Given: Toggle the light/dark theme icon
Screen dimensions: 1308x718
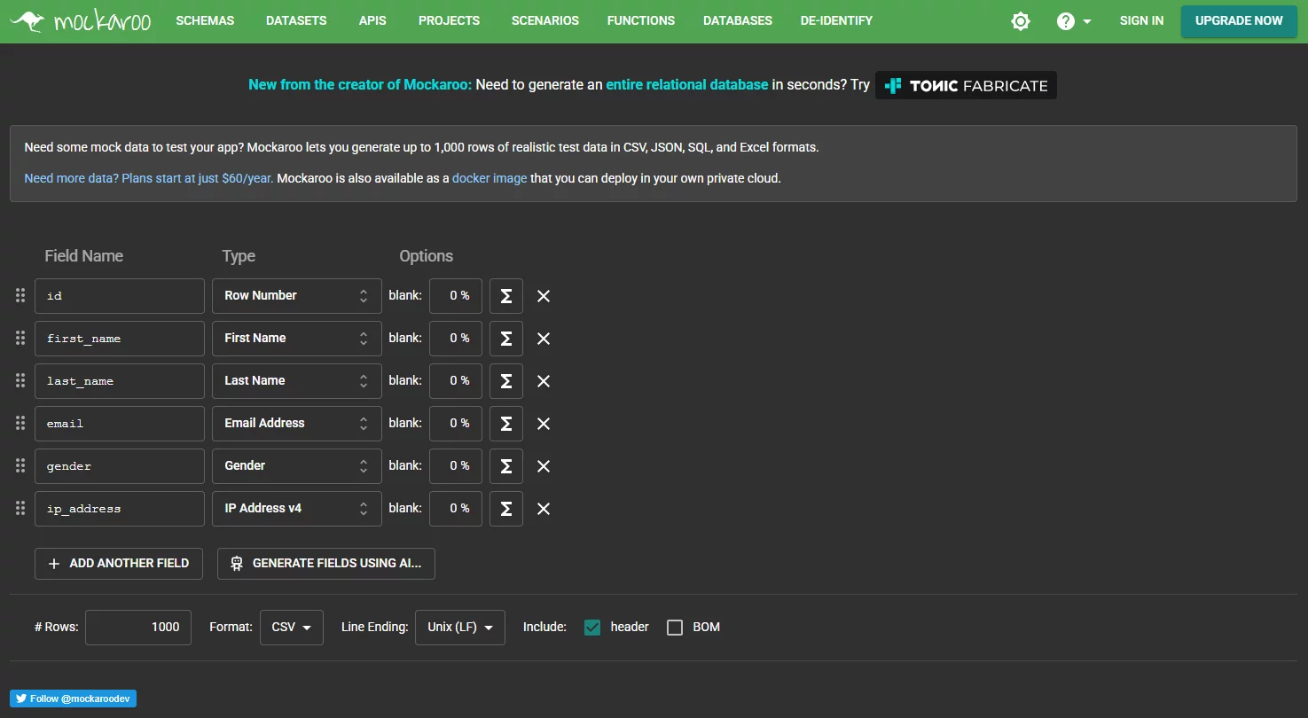Looking at the screenshot, I should [1021, 21].
